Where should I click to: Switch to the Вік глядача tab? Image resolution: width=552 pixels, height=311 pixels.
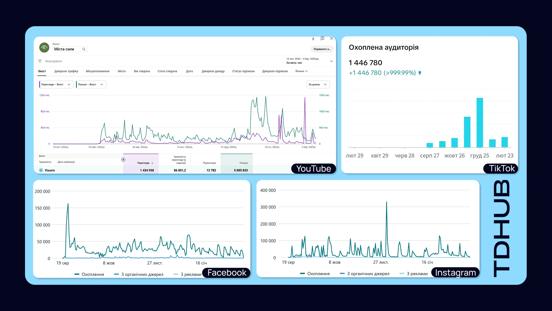click(x=142, y=71)
